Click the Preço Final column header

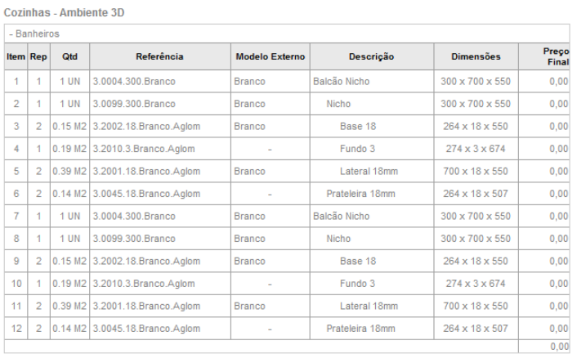click(x=556, y=56)
